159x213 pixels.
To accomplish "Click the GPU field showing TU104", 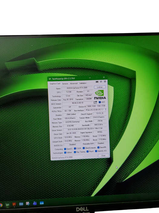I will pyautogui.click(x=69, y=92).
